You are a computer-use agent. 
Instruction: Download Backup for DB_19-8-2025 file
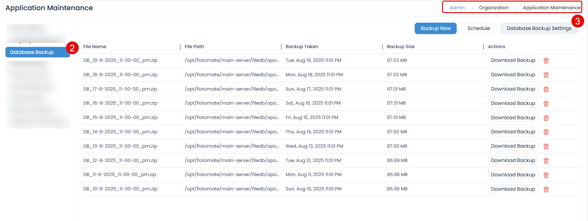coord(513,60)
